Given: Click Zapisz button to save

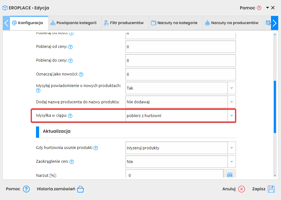Looking at the screenshot, I should [x=263, y=189].
